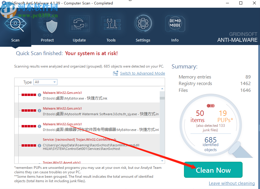Click info icon for 编辑器 MyEditor.exe entry
260x189 pixels.
(39, 126)
